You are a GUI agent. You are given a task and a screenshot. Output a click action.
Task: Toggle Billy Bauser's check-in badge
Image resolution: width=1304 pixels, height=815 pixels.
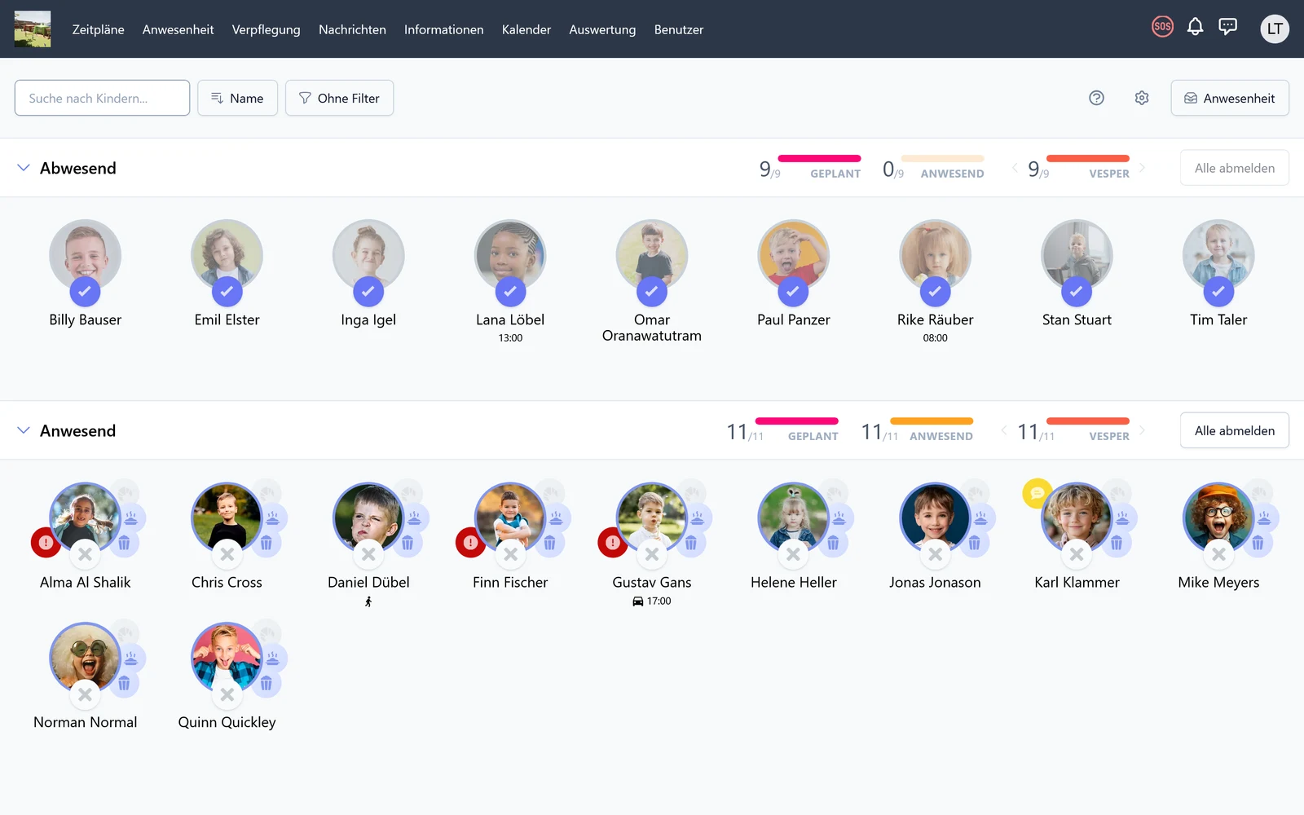click(x=85, y=291)
